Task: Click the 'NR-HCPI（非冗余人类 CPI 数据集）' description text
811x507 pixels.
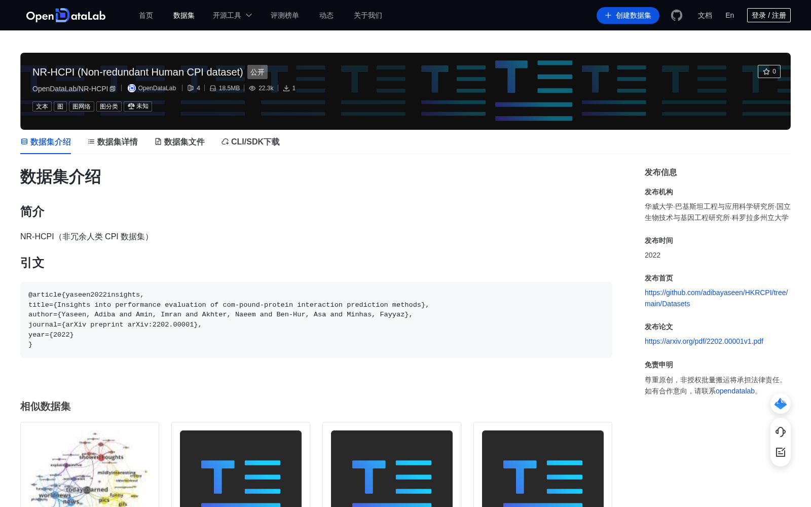Action: click(x=86, y=237)
